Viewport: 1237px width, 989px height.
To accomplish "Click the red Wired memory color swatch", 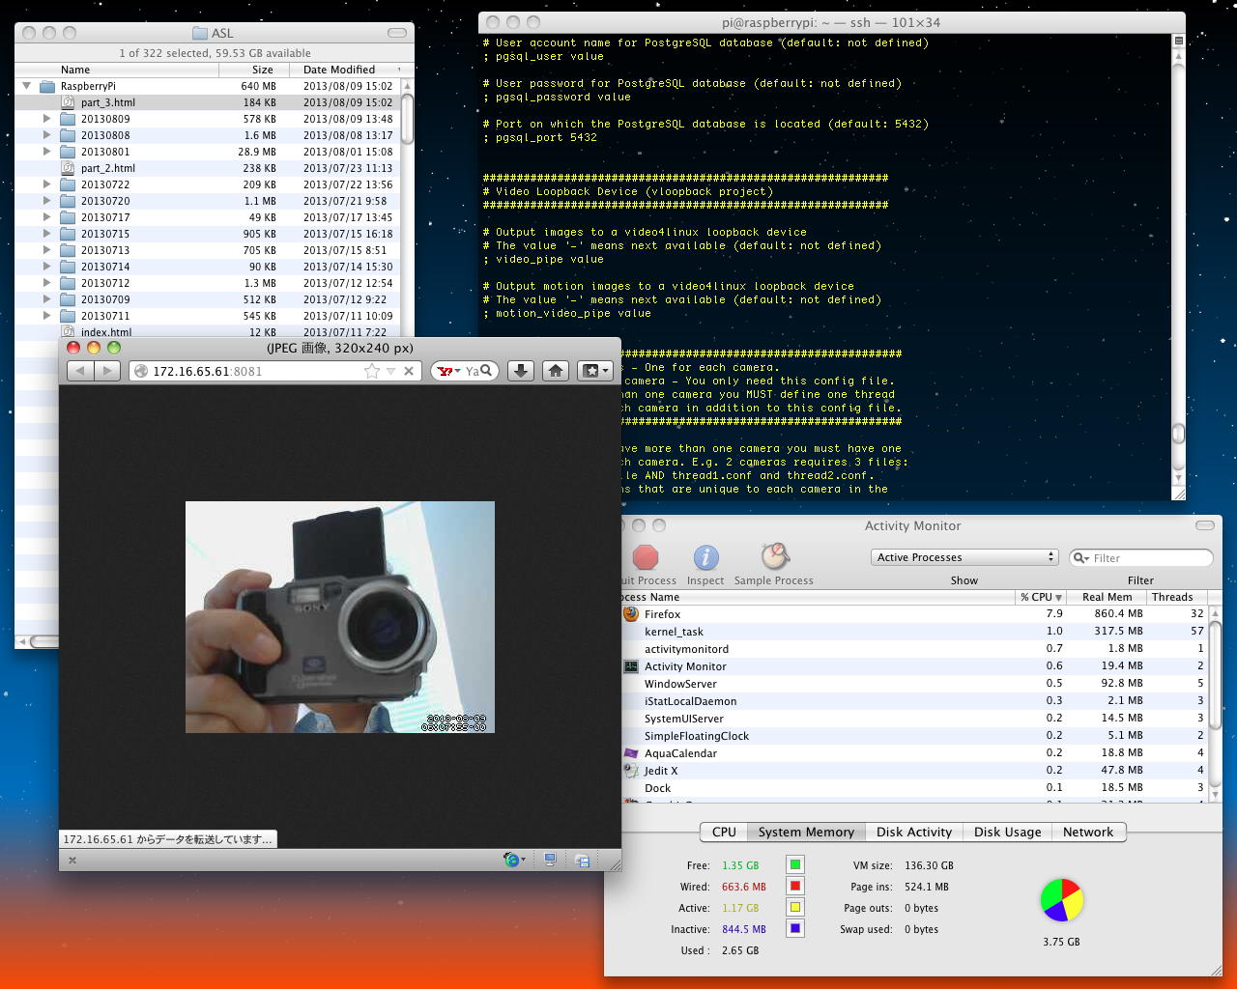I will point(795,886).
